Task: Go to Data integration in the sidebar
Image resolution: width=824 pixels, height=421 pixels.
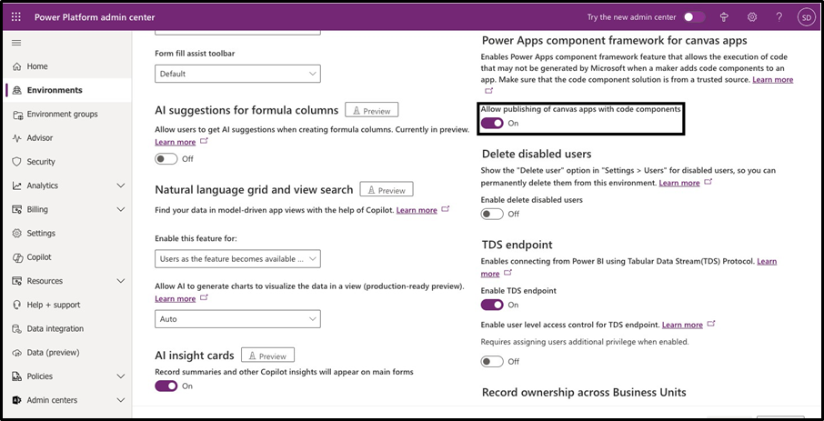Action: point(55,328)
